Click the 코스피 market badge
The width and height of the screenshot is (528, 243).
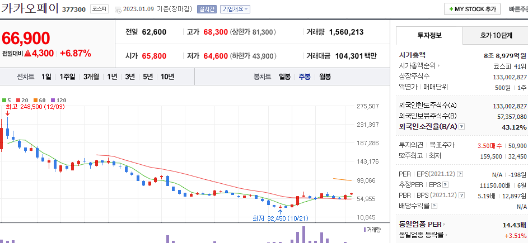(x=99, y=9)
